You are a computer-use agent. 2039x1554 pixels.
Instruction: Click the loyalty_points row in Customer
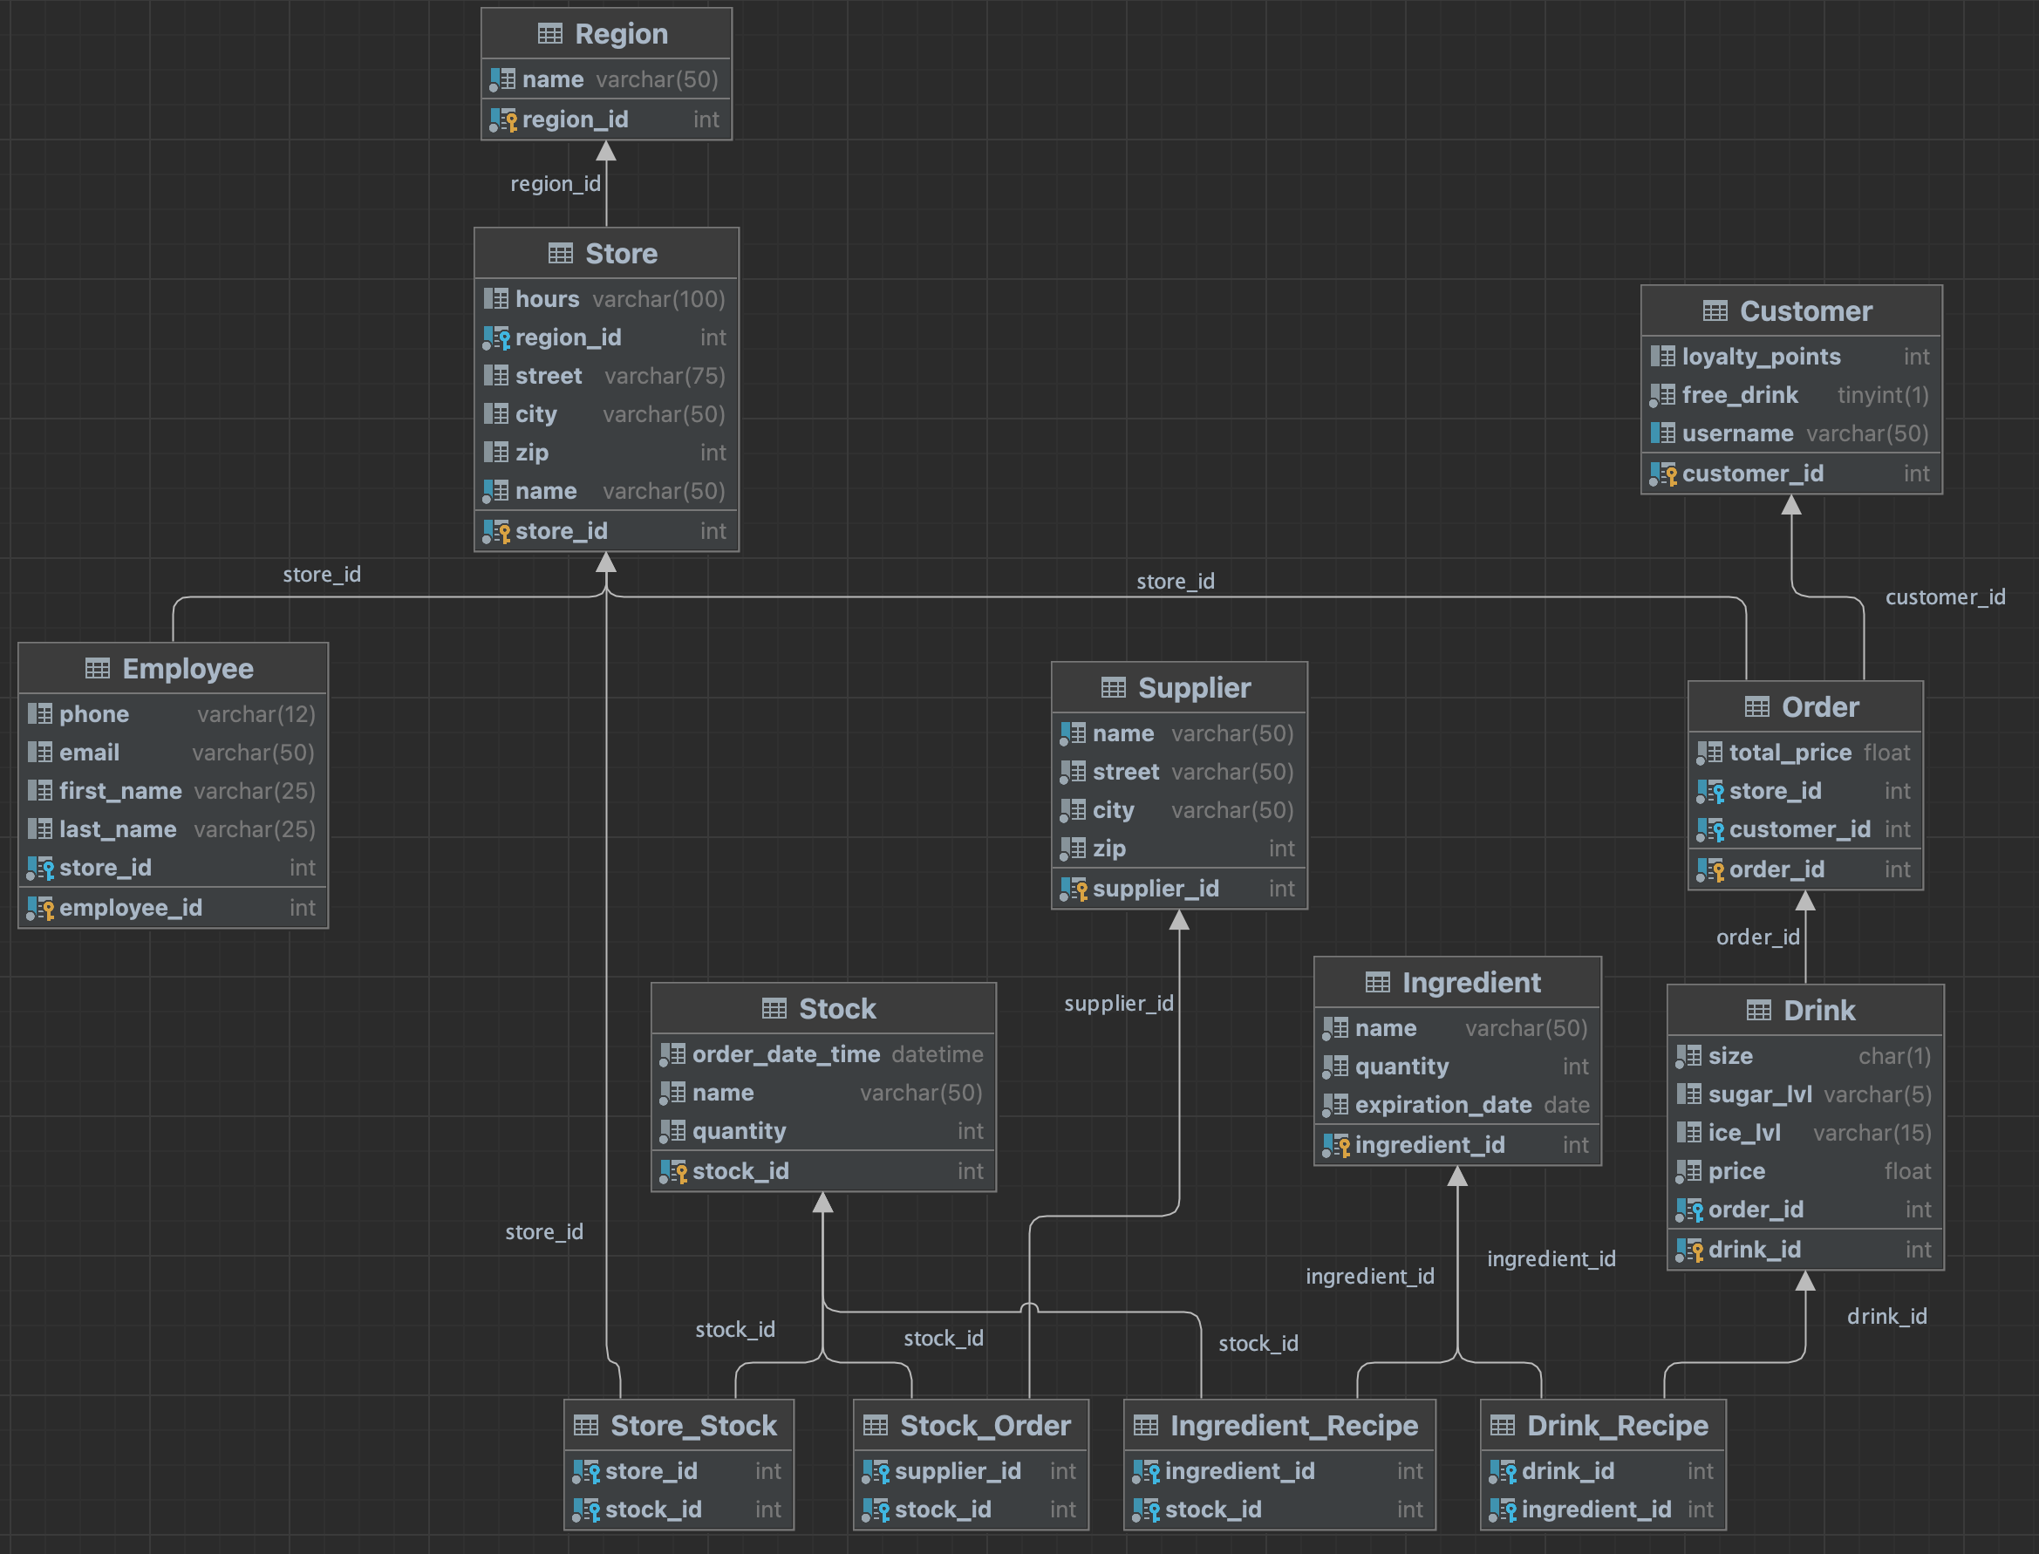(x=1761, y=357)
